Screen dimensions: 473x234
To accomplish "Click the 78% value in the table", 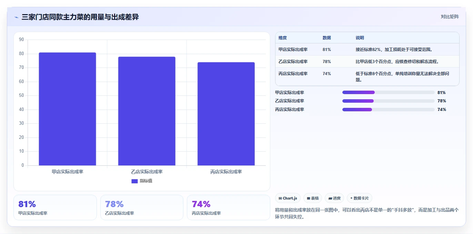I will (327, 62).
